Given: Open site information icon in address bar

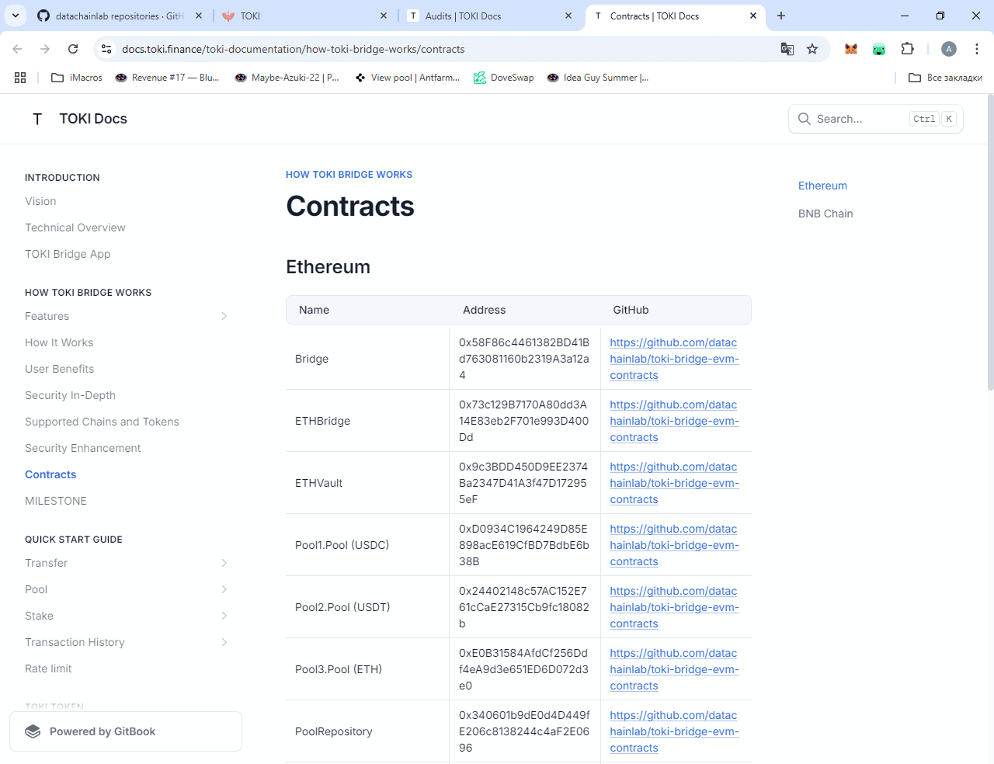Looking at the screenshot, I should tap(106, 49).
